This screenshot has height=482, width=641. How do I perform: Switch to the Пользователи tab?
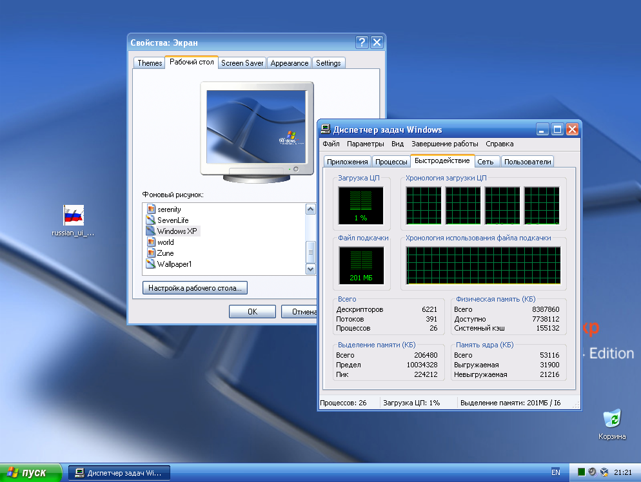pos(528,162)
